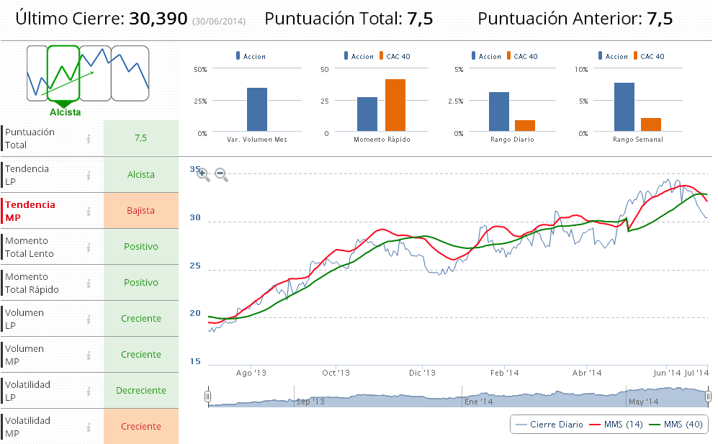Toggle CAC 40 legend in Momento Rápido chart
Viewport: 718px width, 444px height.
tap(394, 56)
